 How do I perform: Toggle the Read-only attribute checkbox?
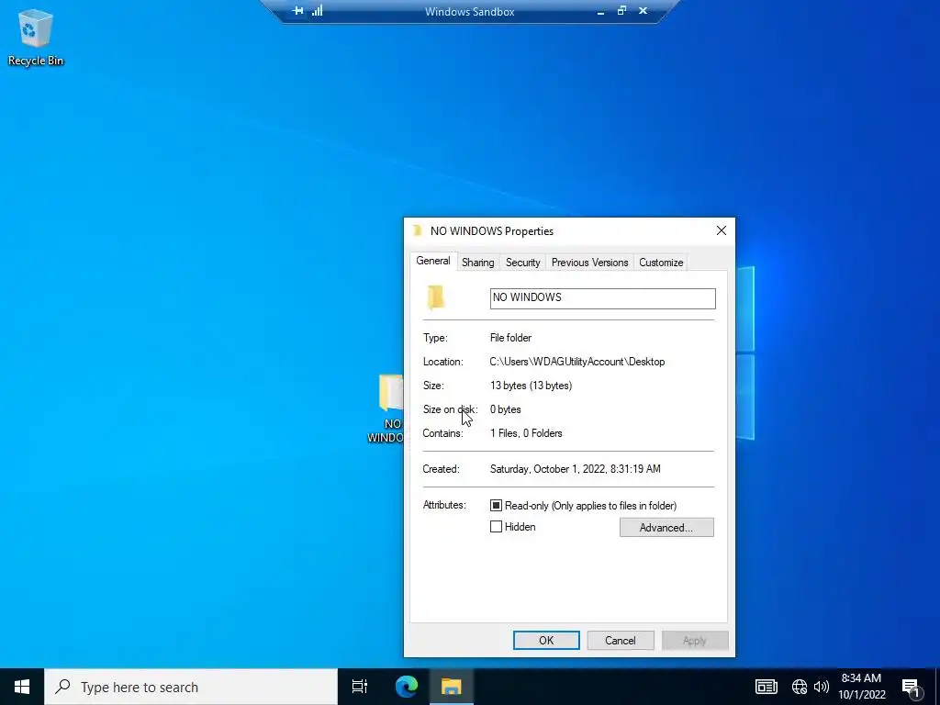[x=496, y=506]
